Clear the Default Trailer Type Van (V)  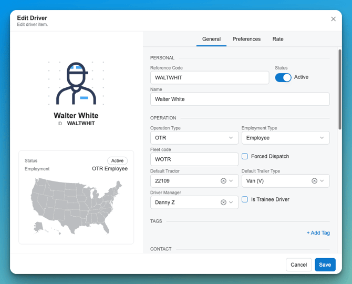coord(314,181)
